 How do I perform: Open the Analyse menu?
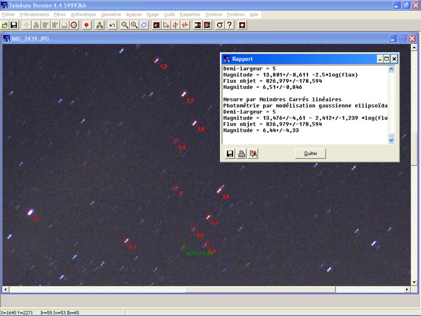click(x=133, y=14)
